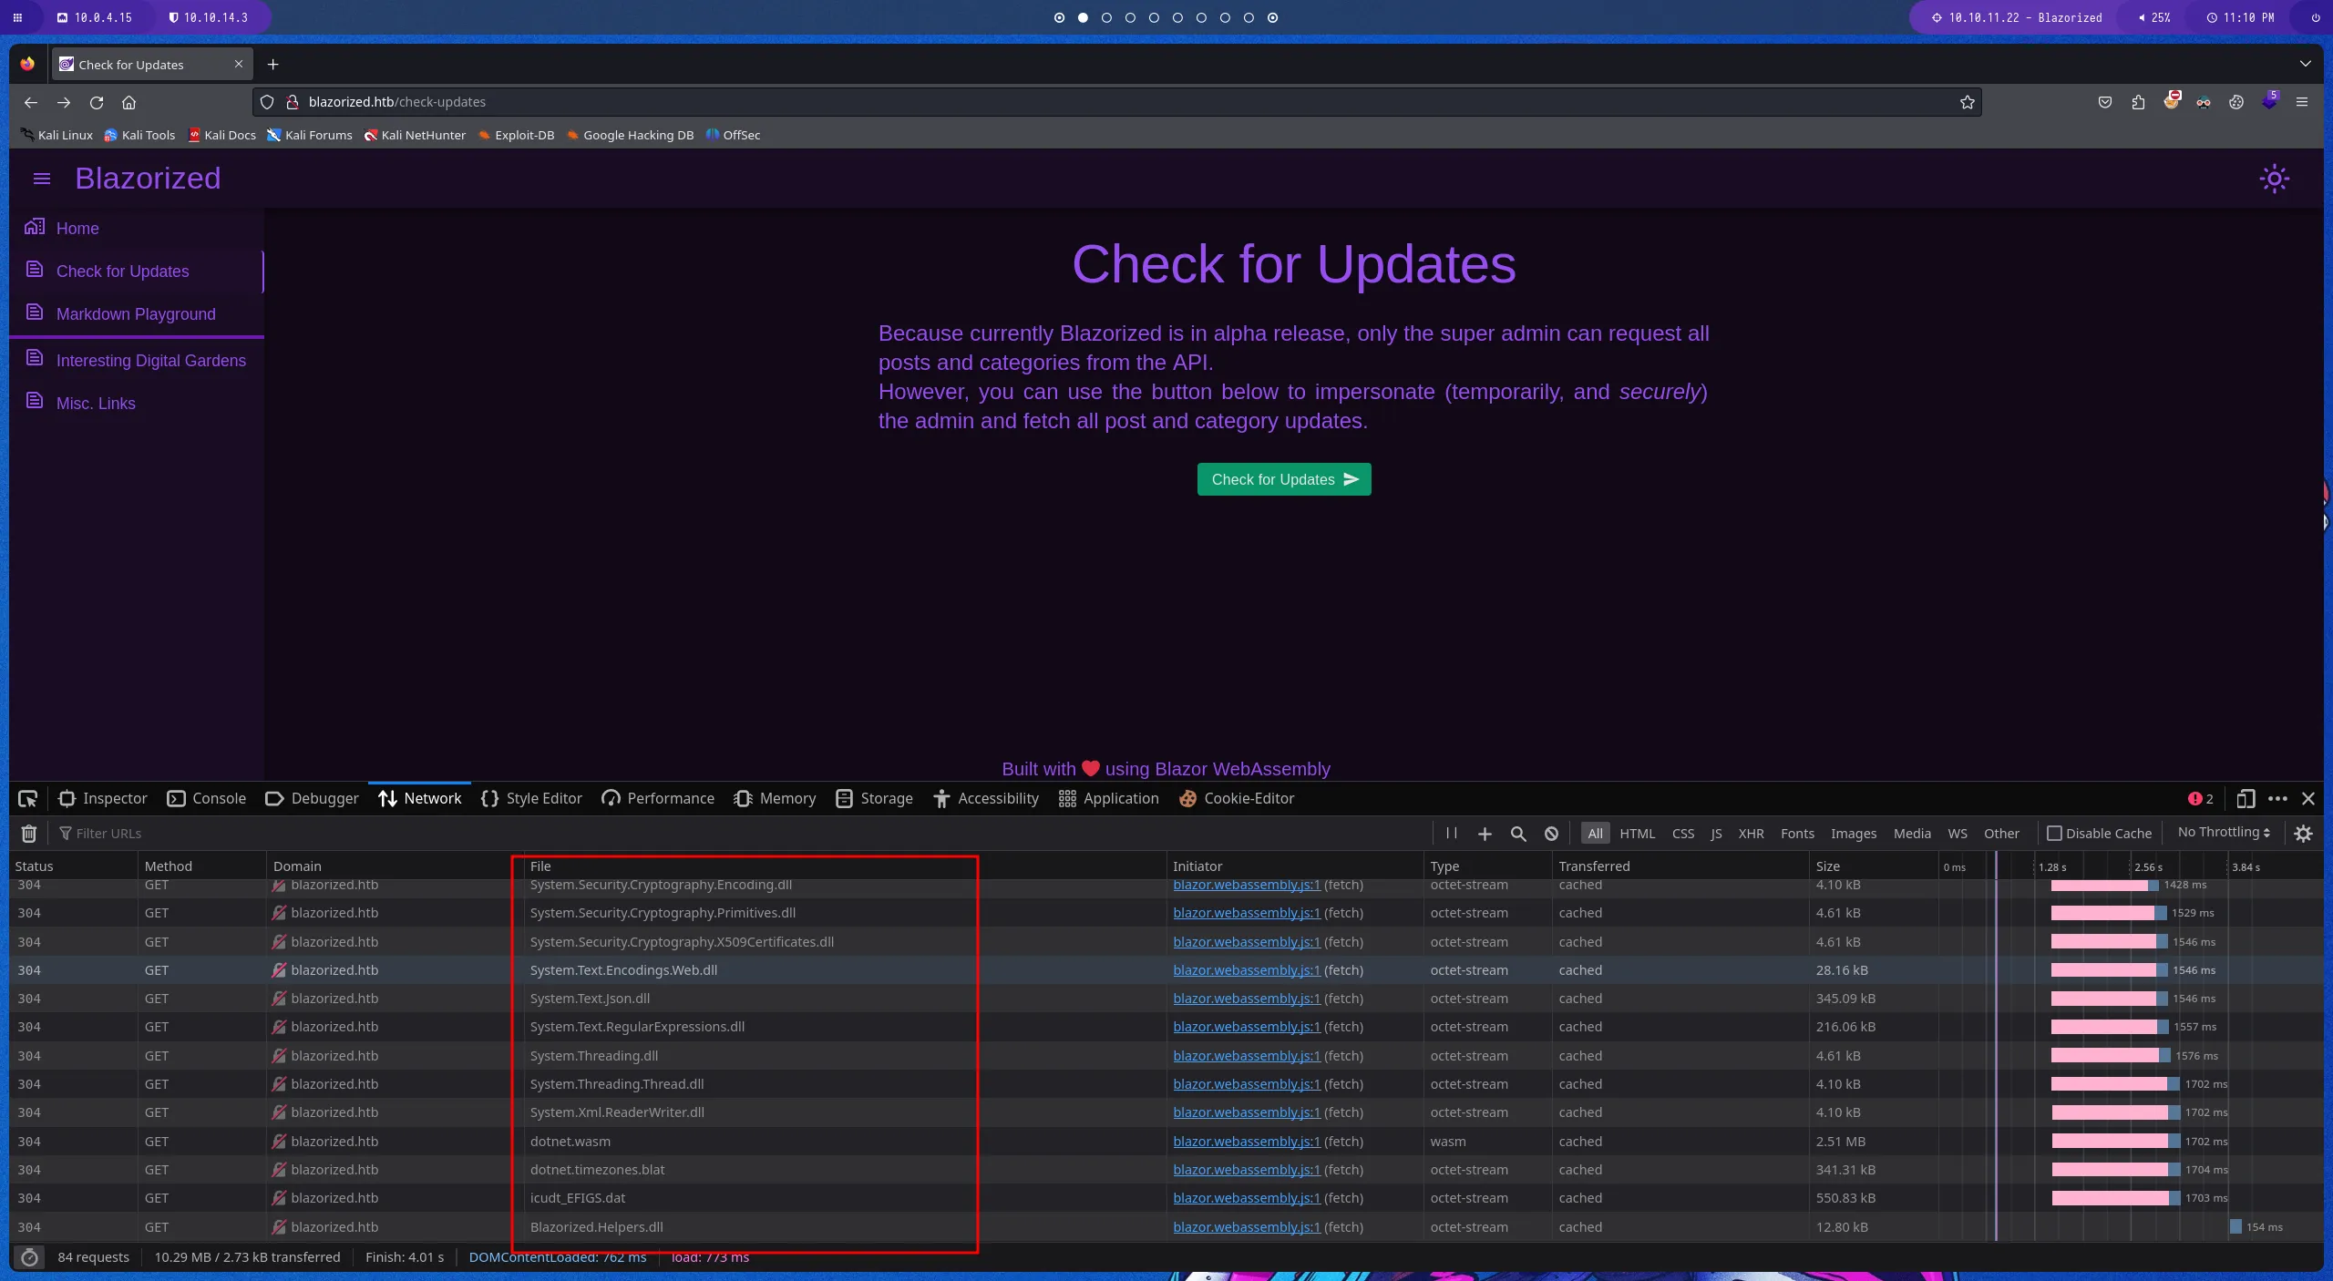The image size is (2333, 1281).
Task: Click the Blazorized hamburger menu icon
Action: [x=42, y=179]
